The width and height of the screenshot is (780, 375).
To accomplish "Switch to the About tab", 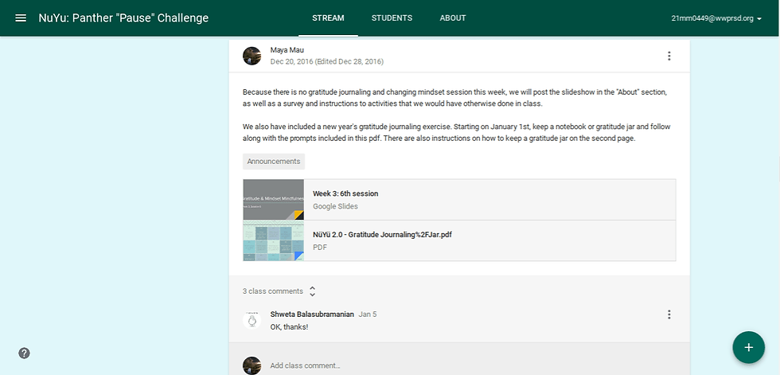I will click(453, 18).
